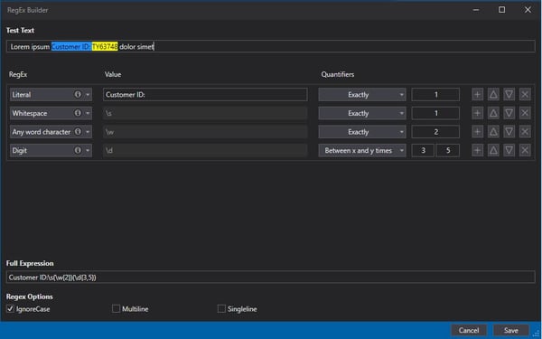This screenshot has height=339, width=542.
Task: Enable the Multiline option
Action: [x=116, y=308]
